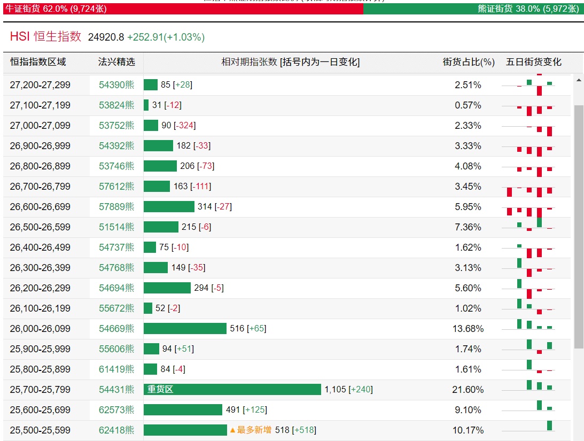This screenshot has width=584, height=441.
Task: Click the scrollbar up arrow
Action: pyautogui.click(x=579, y=80)
